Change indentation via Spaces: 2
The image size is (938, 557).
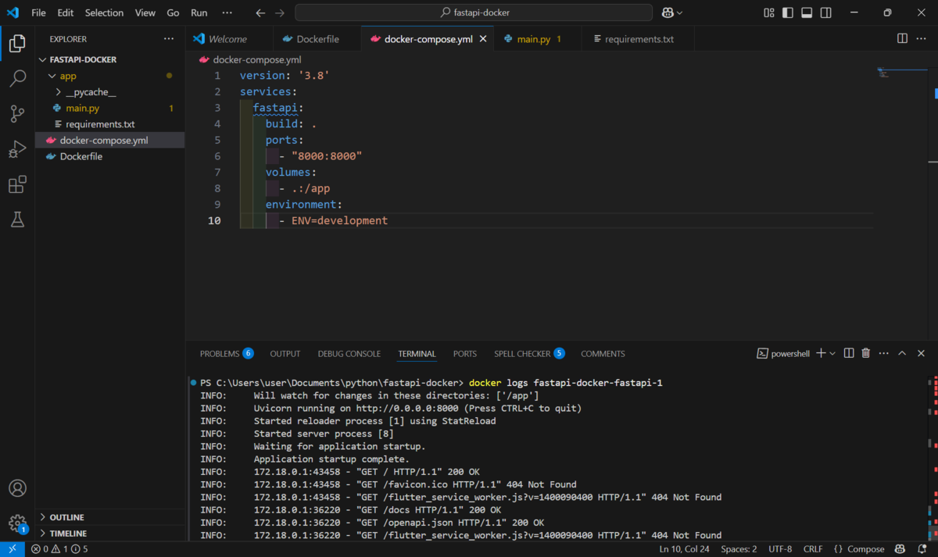[739, 549]
